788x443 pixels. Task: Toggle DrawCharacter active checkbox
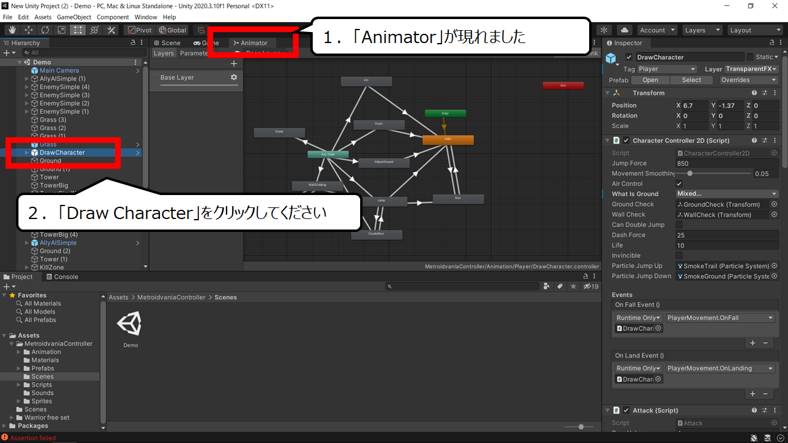coord(629,57)
